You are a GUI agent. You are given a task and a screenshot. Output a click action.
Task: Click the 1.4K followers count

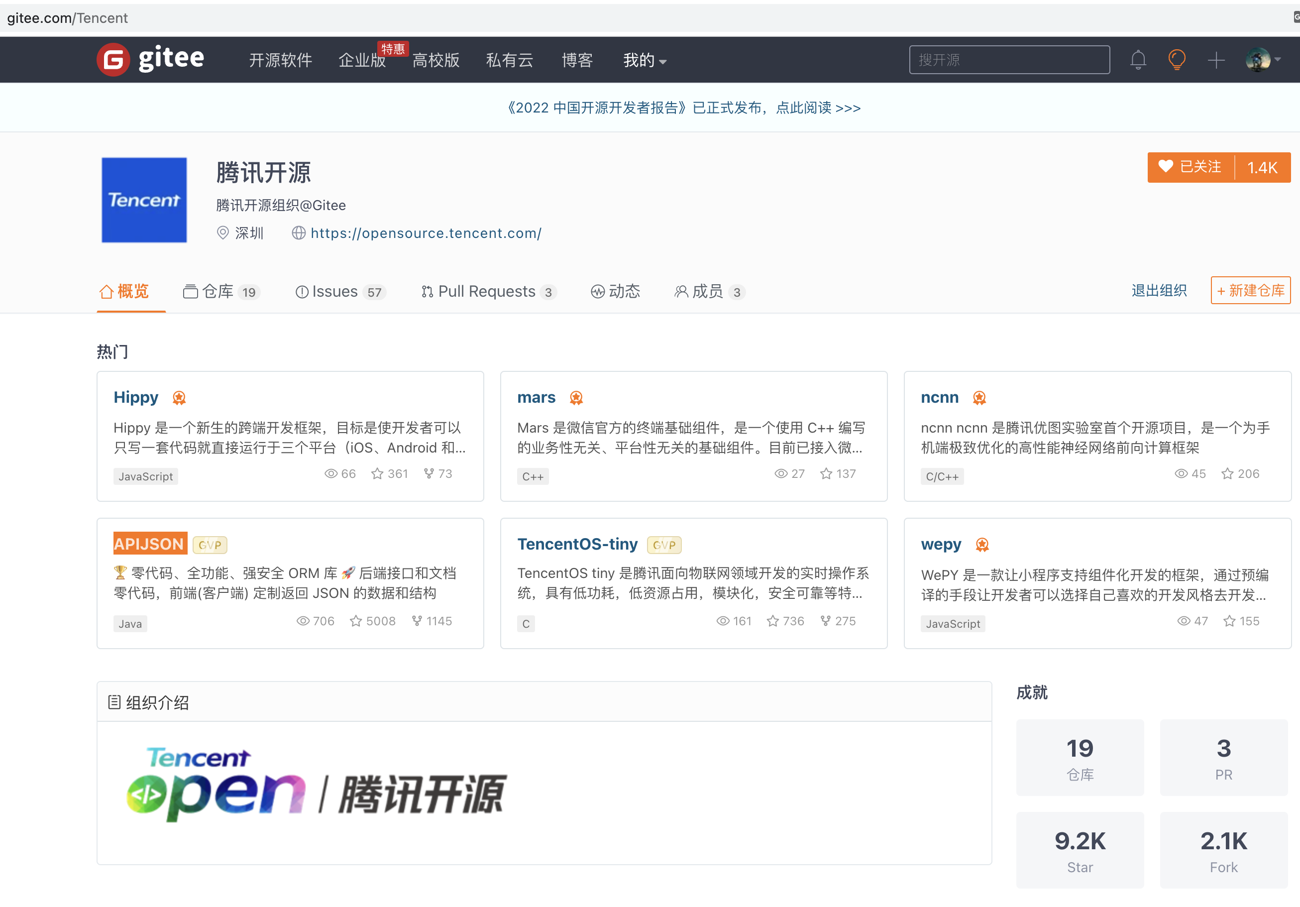point(1263,168)
